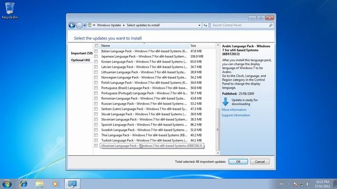Open the network tray icon
The image size is (337, 189).
[302, 184]
